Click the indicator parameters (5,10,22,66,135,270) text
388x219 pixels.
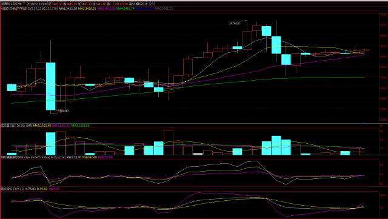click(x=44, y=8)
